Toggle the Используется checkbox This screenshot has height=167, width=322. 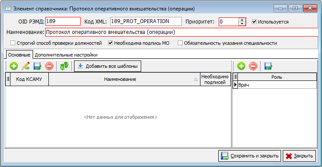point(254,21)
